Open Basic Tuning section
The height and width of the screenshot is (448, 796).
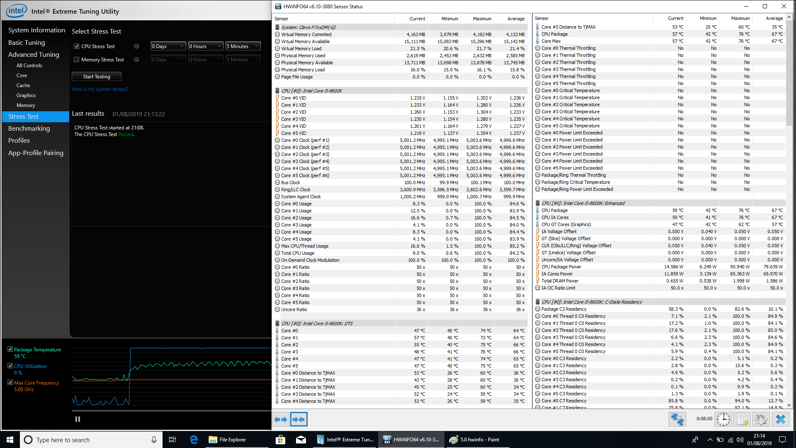(x=27, y=43)
